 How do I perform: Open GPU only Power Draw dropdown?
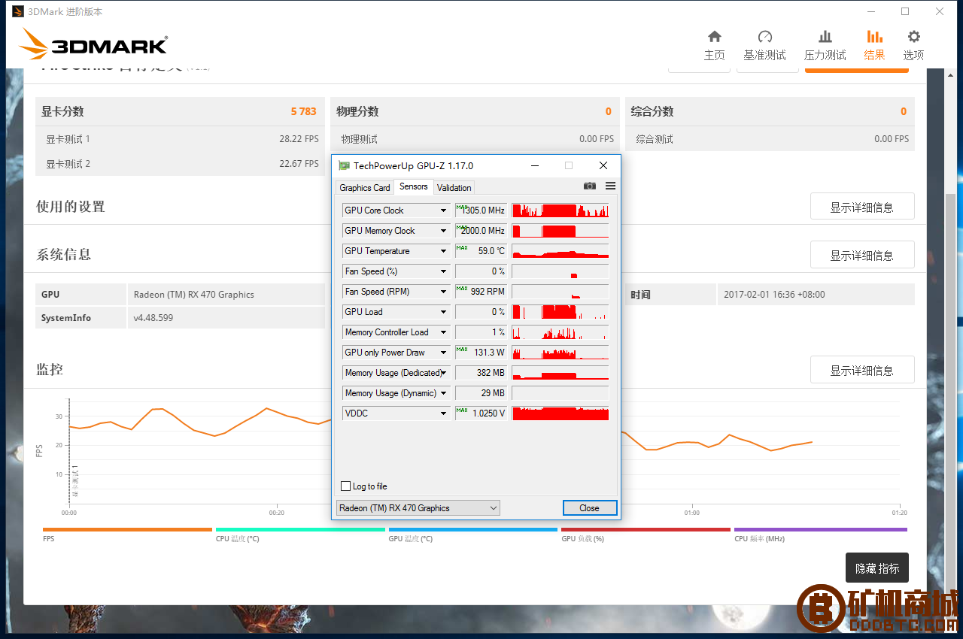click(443, 353)
